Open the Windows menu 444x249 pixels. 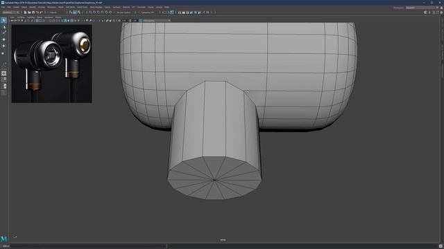tap(51, 7)
